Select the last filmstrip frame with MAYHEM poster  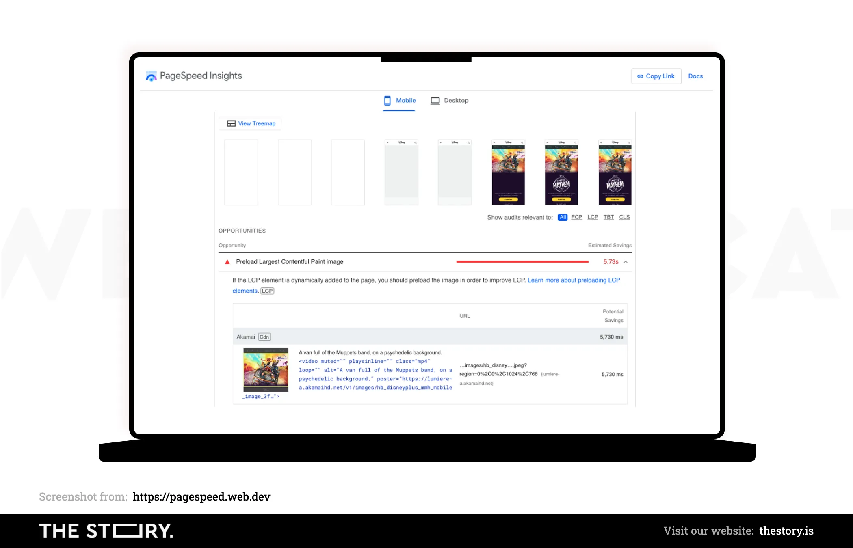(615, 172)
